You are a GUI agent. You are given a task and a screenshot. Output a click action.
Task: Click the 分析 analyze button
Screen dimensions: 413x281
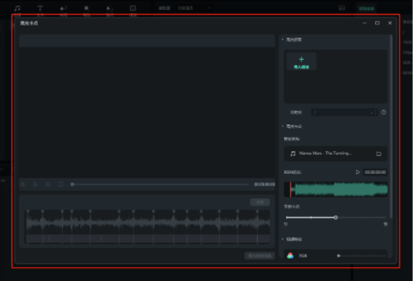[260, 202]
